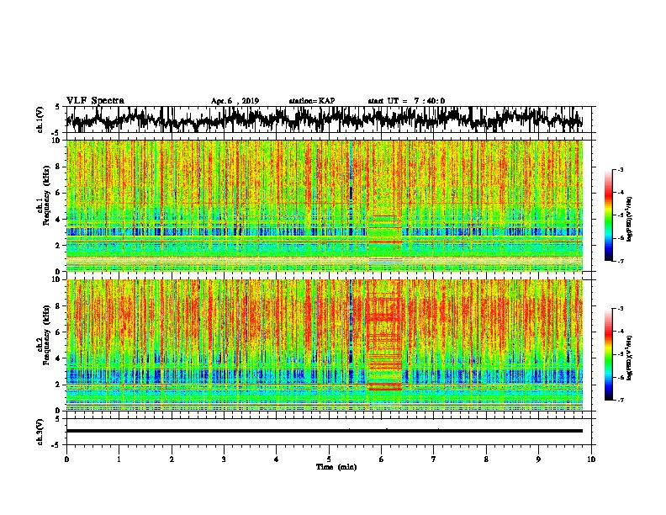Click the ch.1 frequency tick "6"
The height and width of the screenshot is (515, 666).
tap(59, 193)
